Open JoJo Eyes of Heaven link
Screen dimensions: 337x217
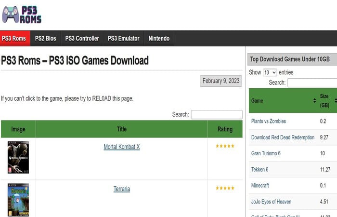coord(271,202)
